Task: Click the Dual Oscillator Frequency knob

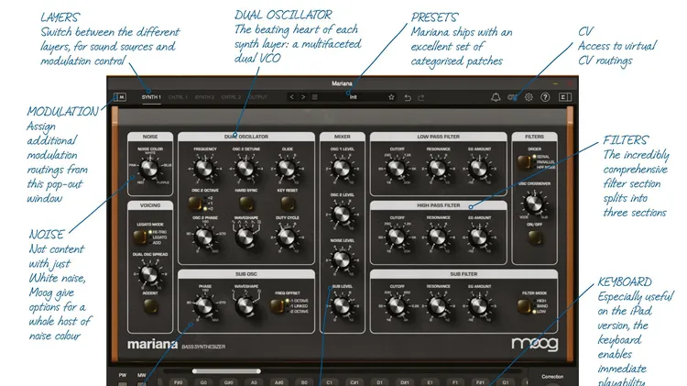Action: 204,169
